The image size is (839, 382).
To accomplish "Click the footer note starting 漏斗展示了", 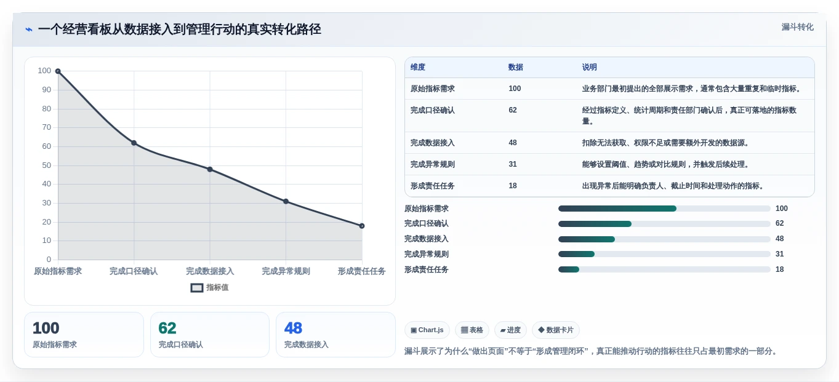I will point(592,351).
